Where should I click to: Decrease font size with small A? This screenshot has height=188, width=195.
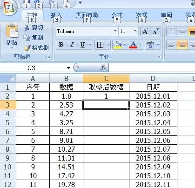point(155,32)
